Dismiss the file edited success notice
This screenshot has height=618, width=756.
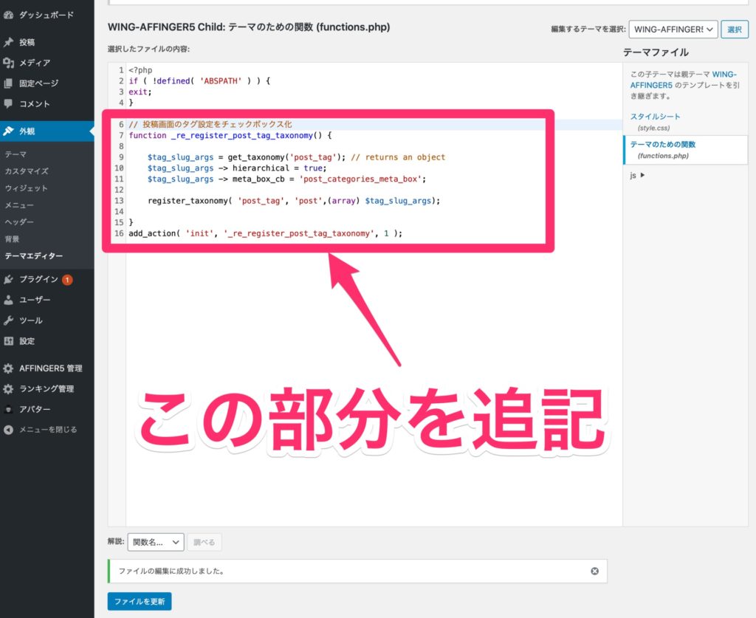(594, 571)
